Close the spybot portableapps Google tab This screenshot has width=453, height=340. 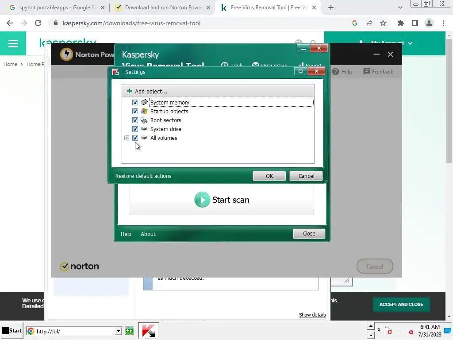[x=103, y=8]
